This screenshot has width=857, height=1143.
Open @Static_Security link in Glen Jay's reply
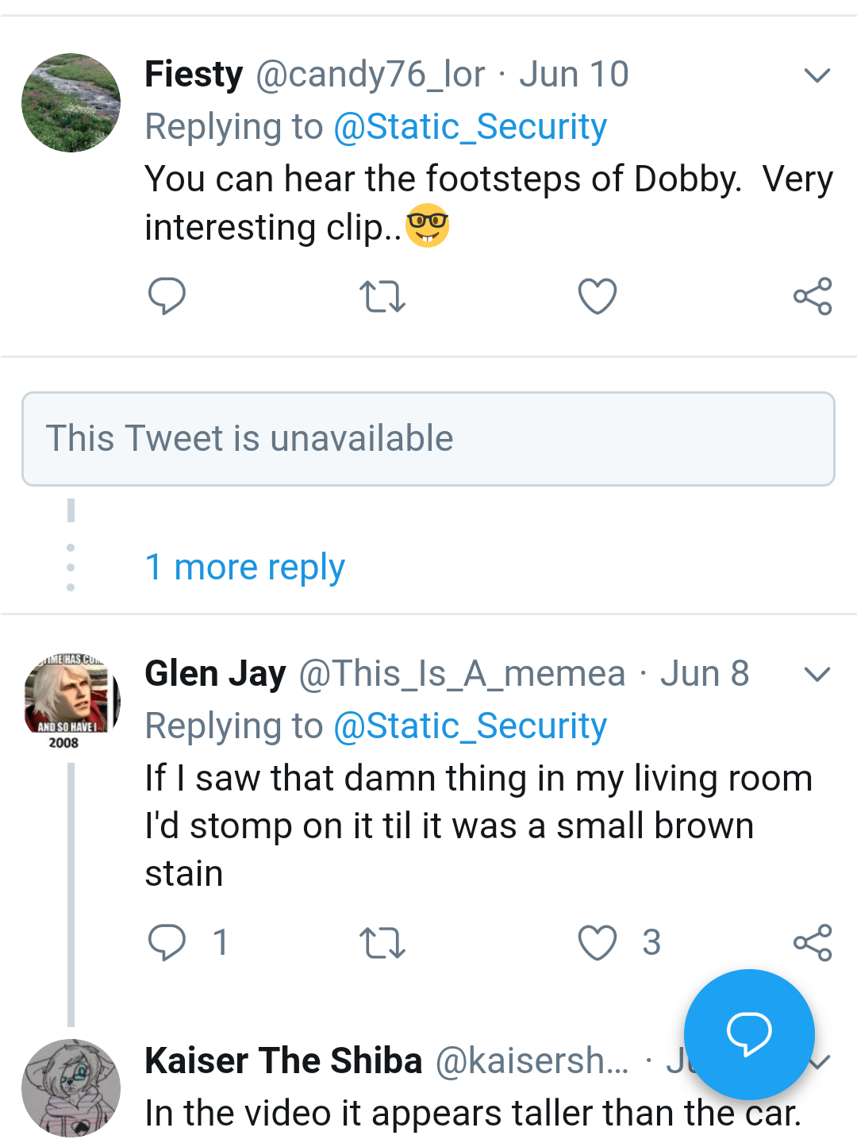(x=470, y=726)
